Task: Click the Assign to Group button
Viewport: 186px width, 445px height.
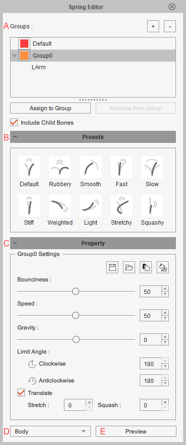Action: pyautogui.click(x=50, y=108)
